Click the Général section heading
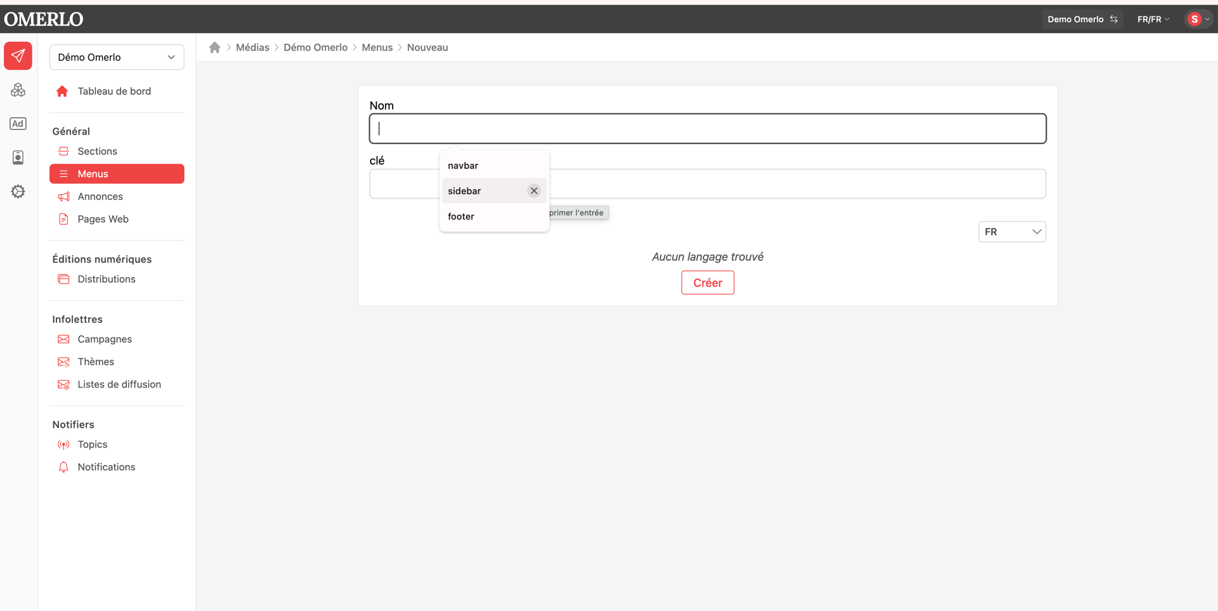Image resolution: width=1218 pixels, height=611 pixels. 71,131
